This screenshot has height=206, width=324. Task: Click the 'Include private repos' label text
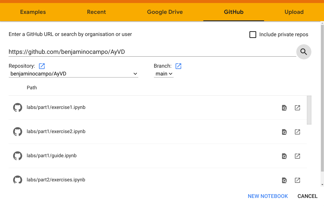click(x=284, y=34)
